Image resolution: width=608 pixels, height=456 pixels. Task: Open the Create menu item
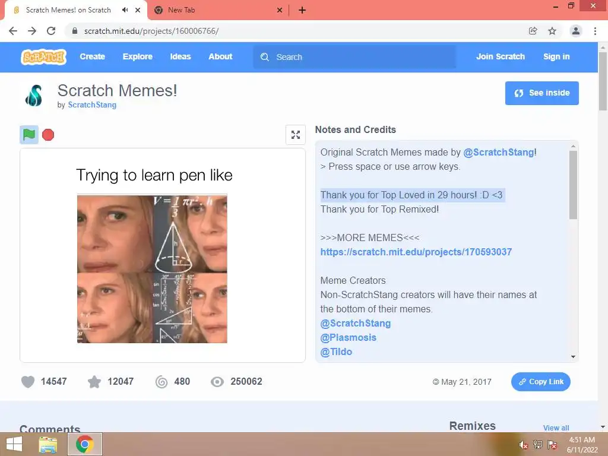[92, 56]
